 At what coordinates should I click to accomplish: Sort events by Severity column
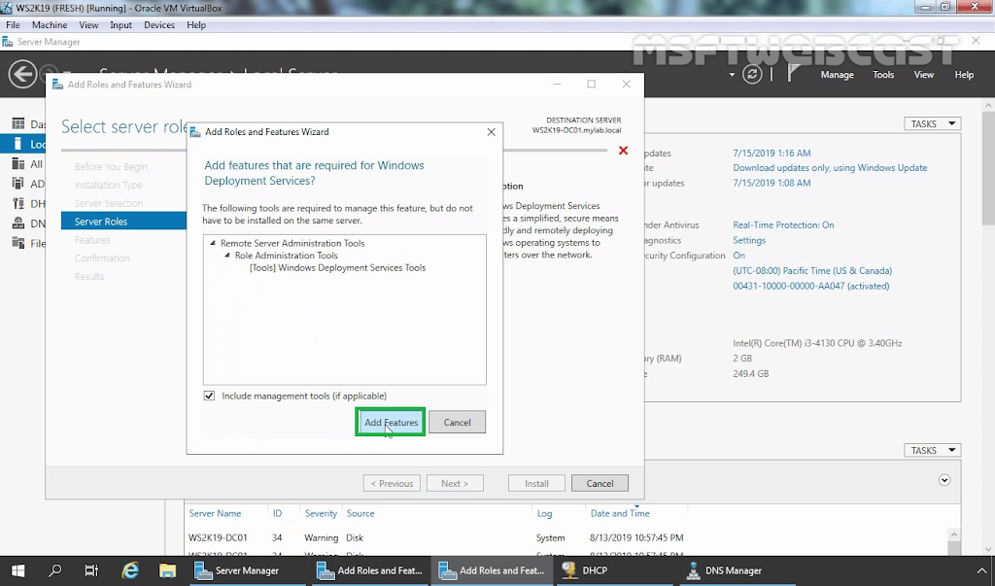[321, 513]
